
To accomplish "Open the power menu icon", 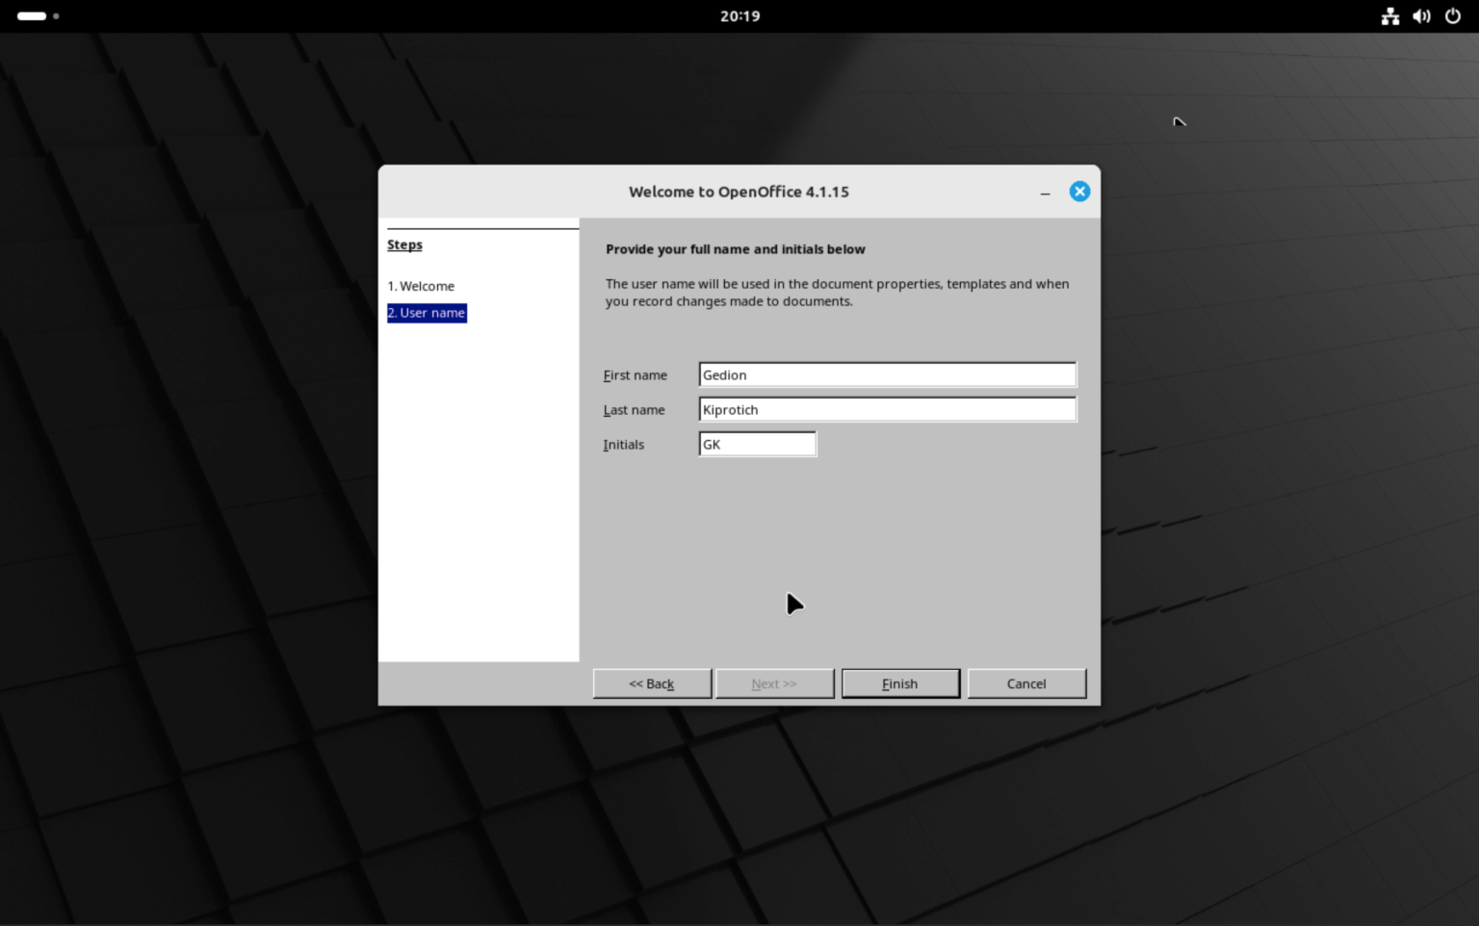I will click(1453, 15).
